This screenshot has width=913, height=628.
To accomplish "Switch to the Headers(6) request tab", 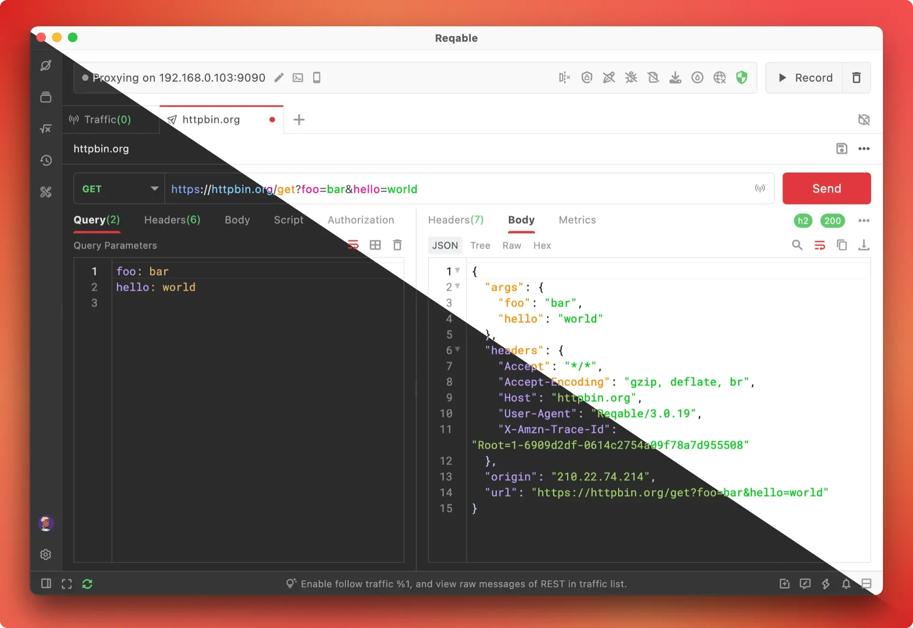I will 172,220.
